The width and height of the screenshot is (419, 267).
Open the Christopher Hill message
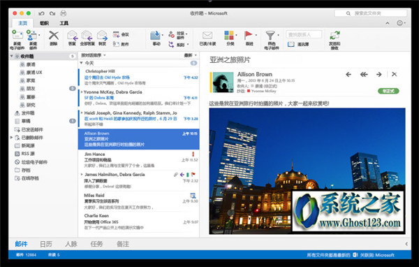point(139,77)
